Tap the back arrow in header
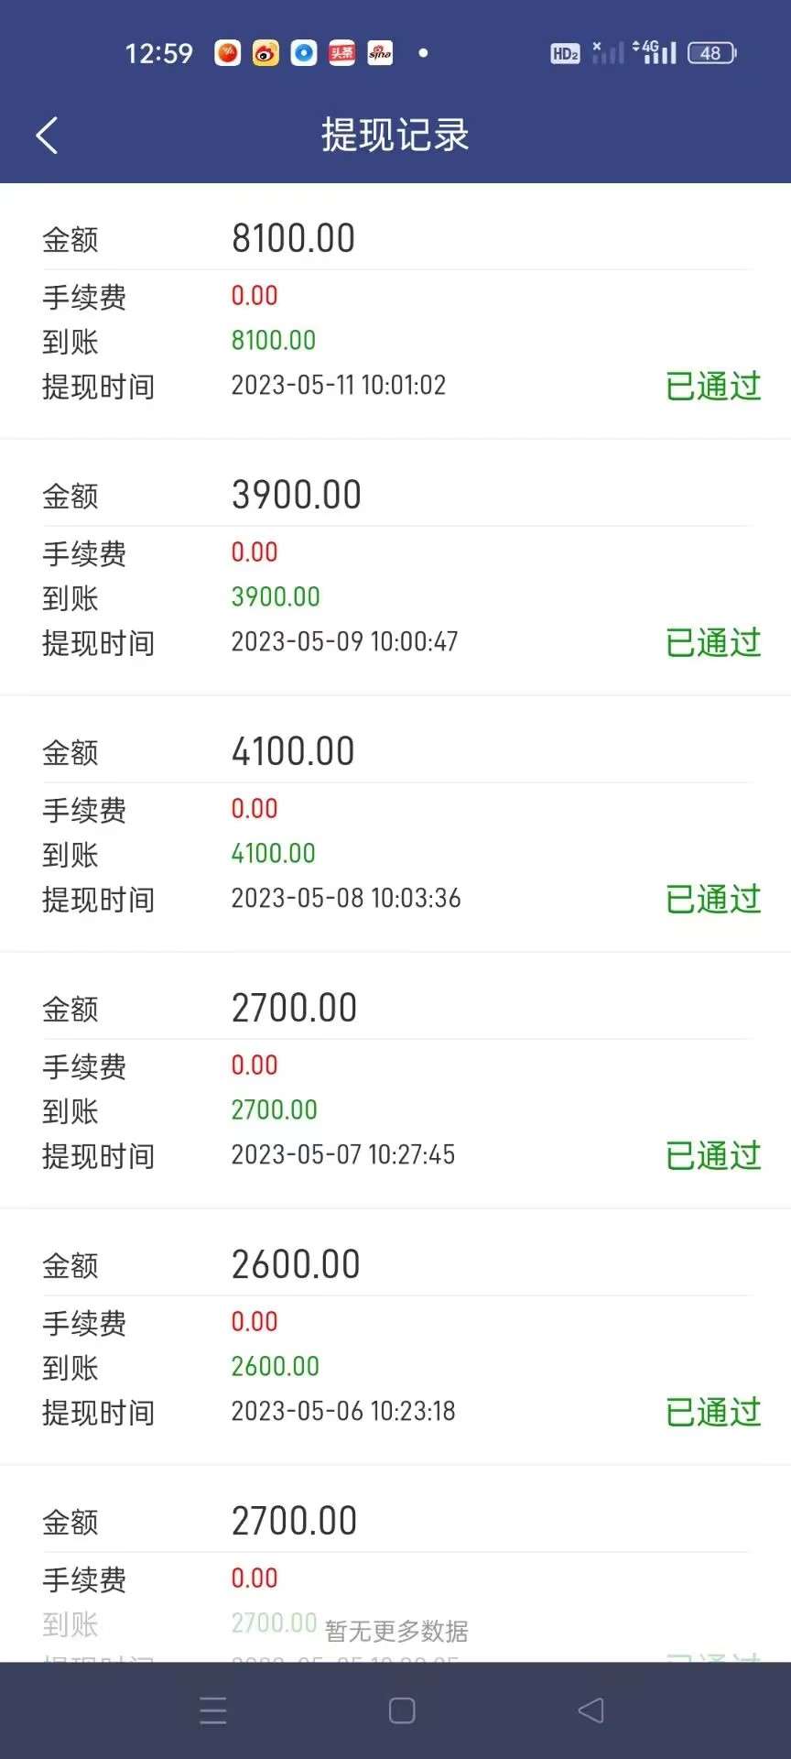The image size is (791, 1759). point(48,136)
